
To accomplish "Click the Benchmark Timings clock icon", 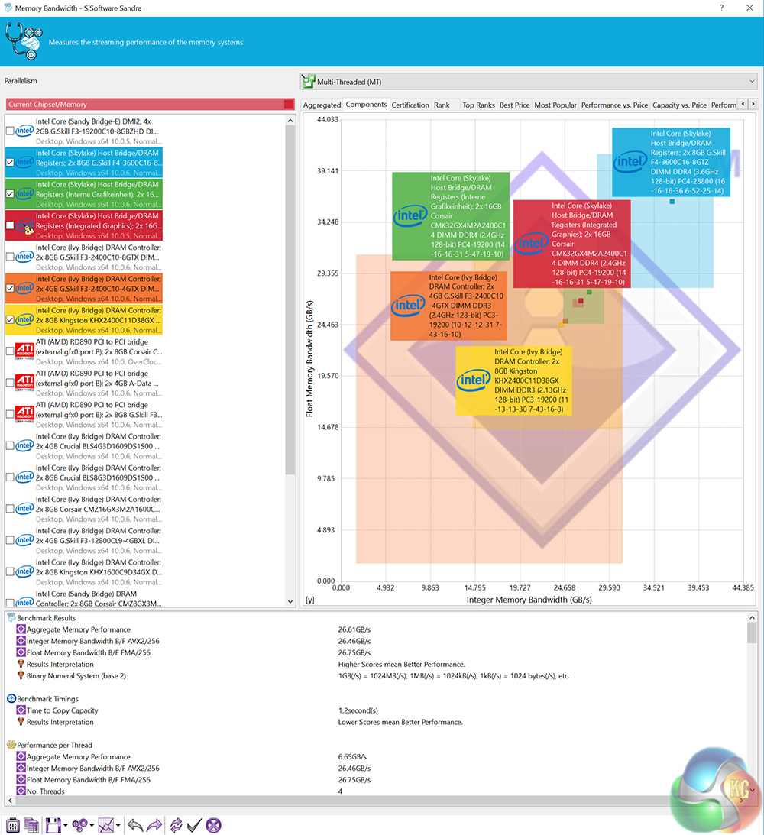I will [11, 699].
